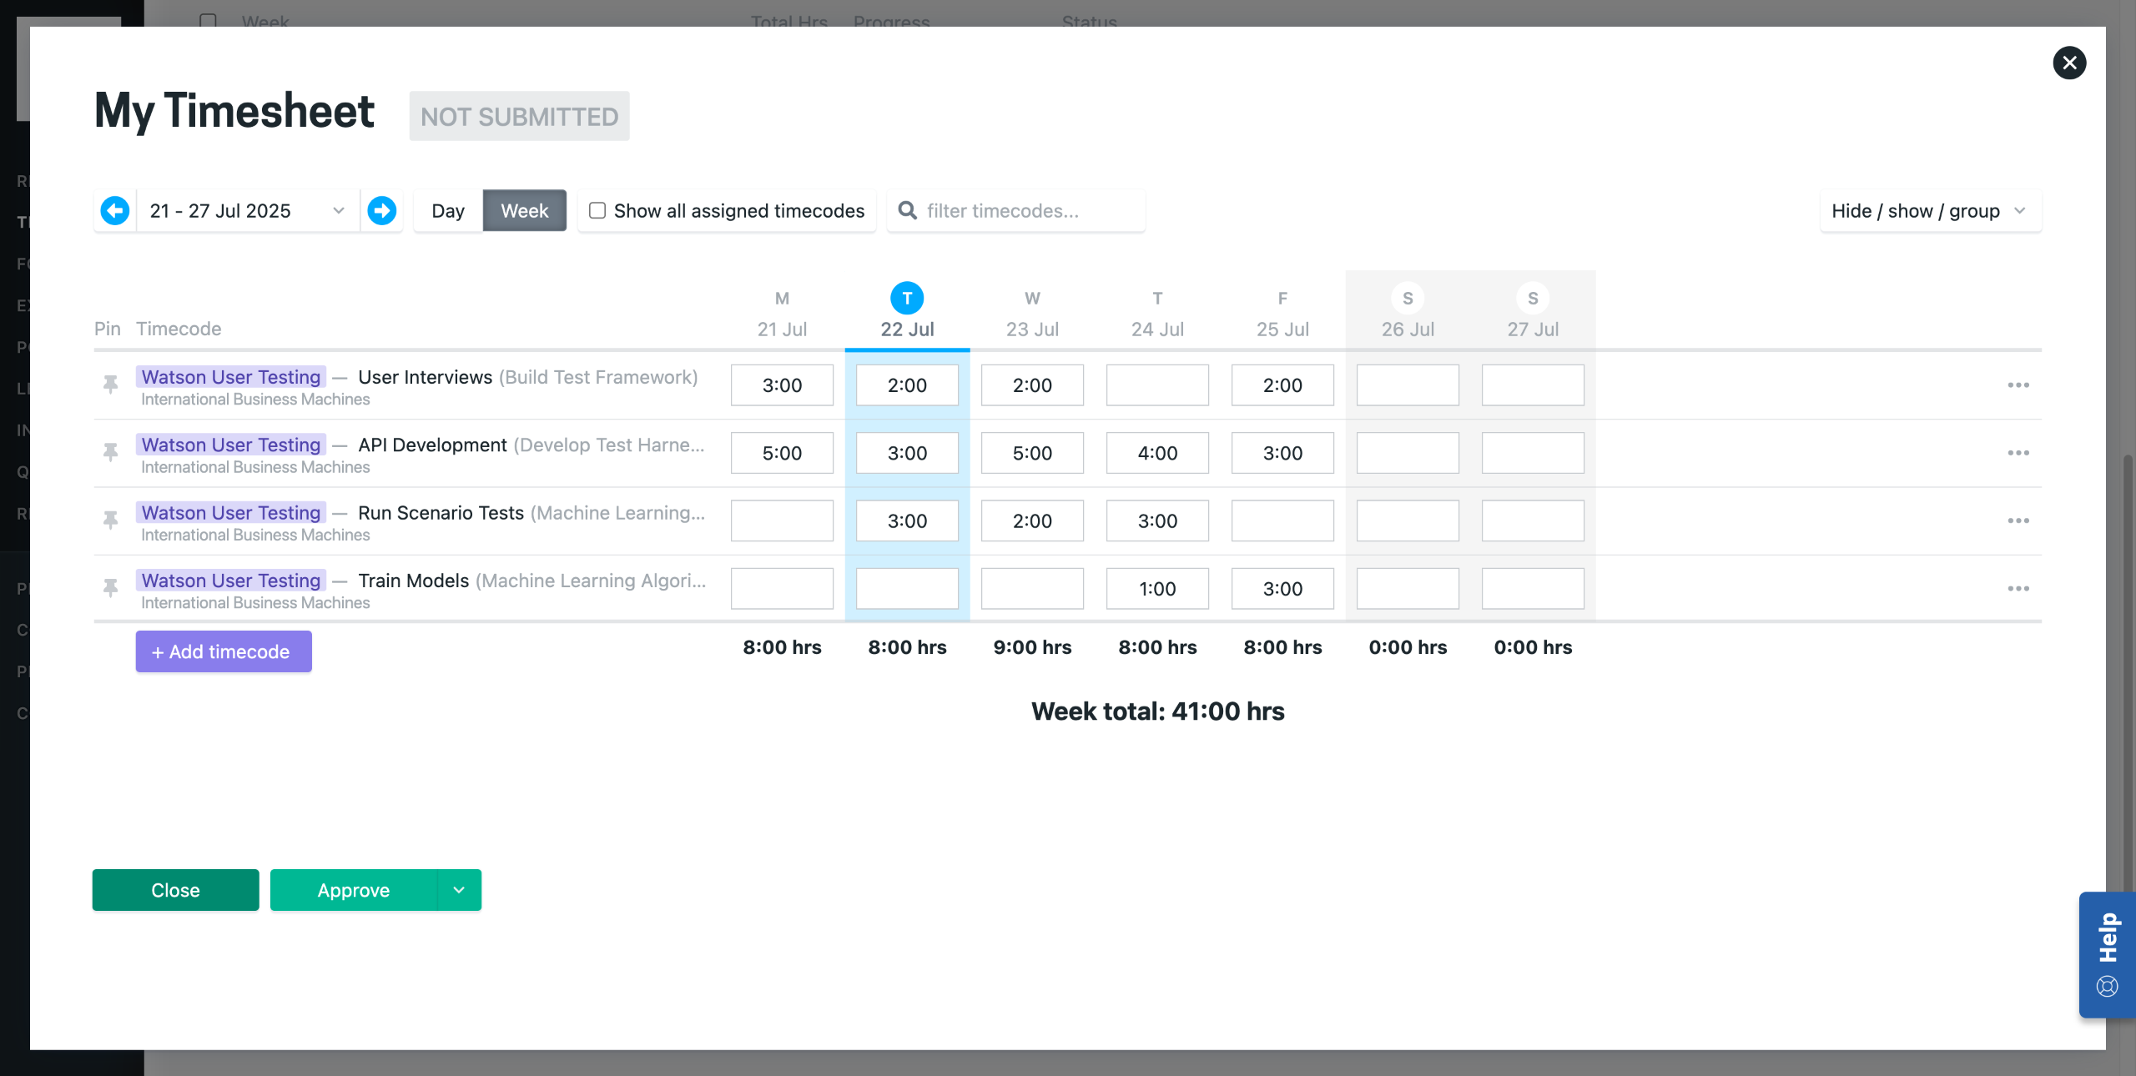Pin the Train Models timecode row
This screenshot has width=2136, height=1076.
click(x=110, y=588)
